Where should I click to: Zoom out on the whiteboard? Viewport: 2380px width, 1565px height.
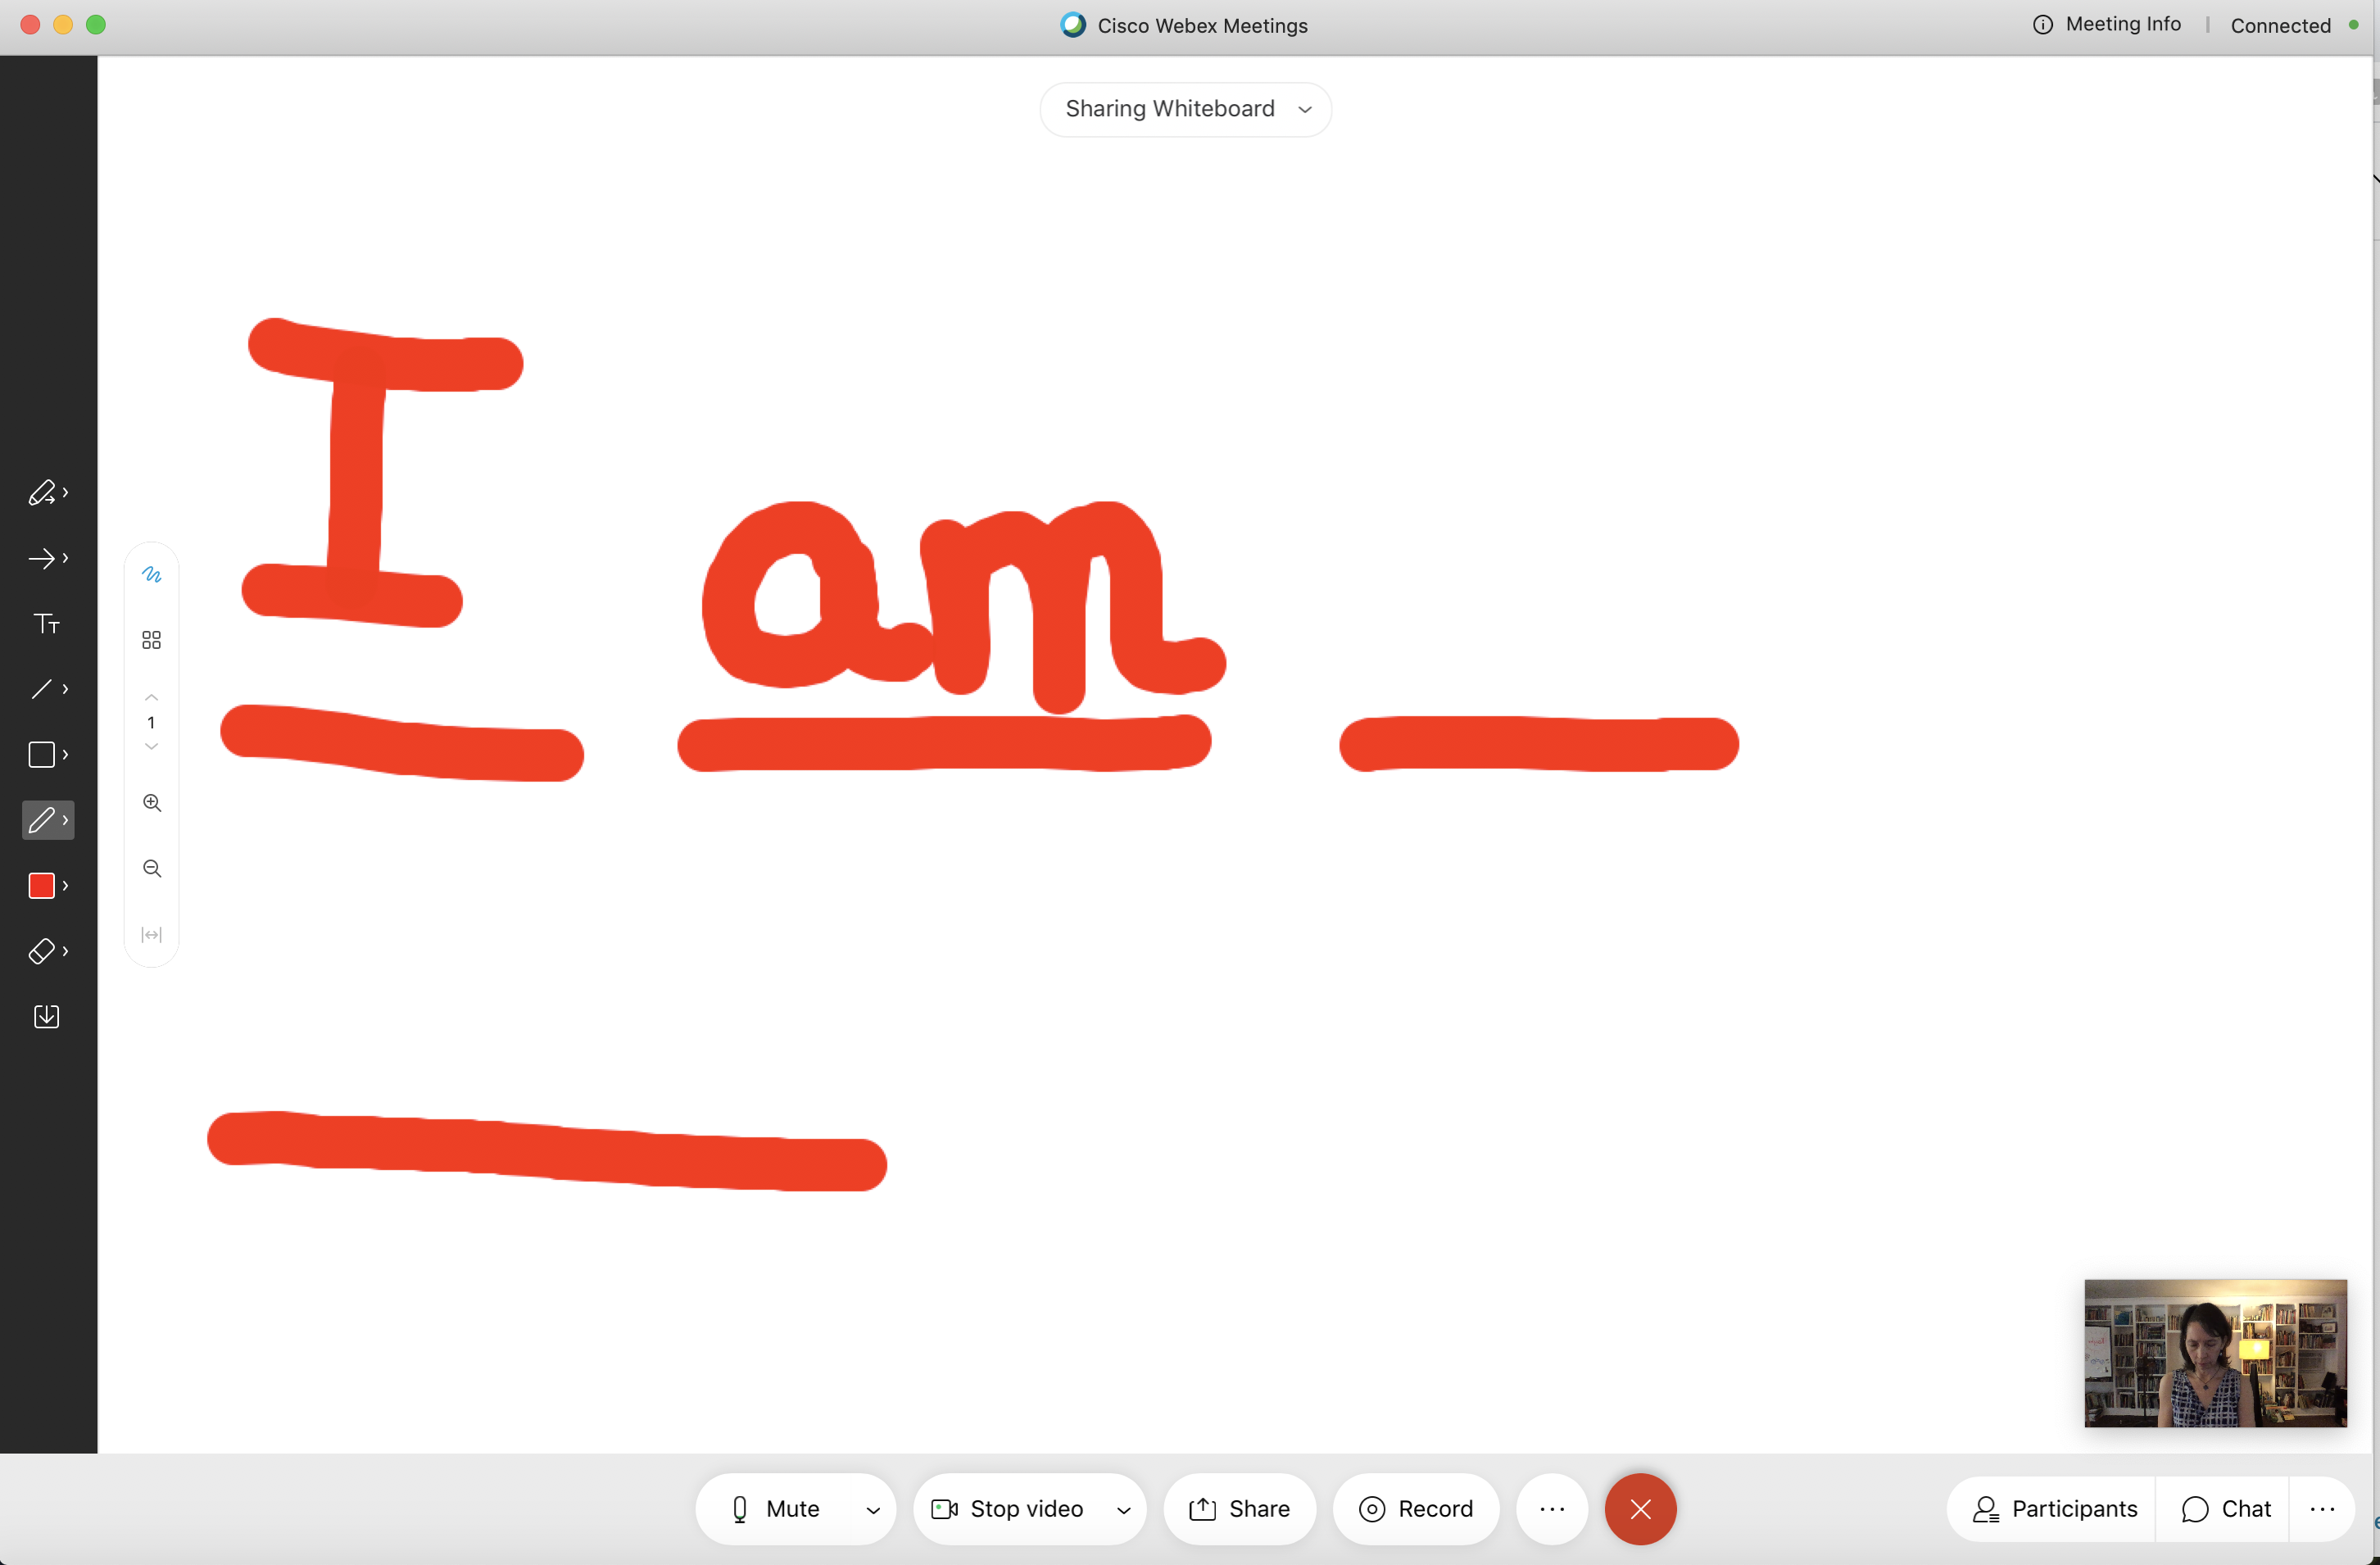tap(152, 868)
